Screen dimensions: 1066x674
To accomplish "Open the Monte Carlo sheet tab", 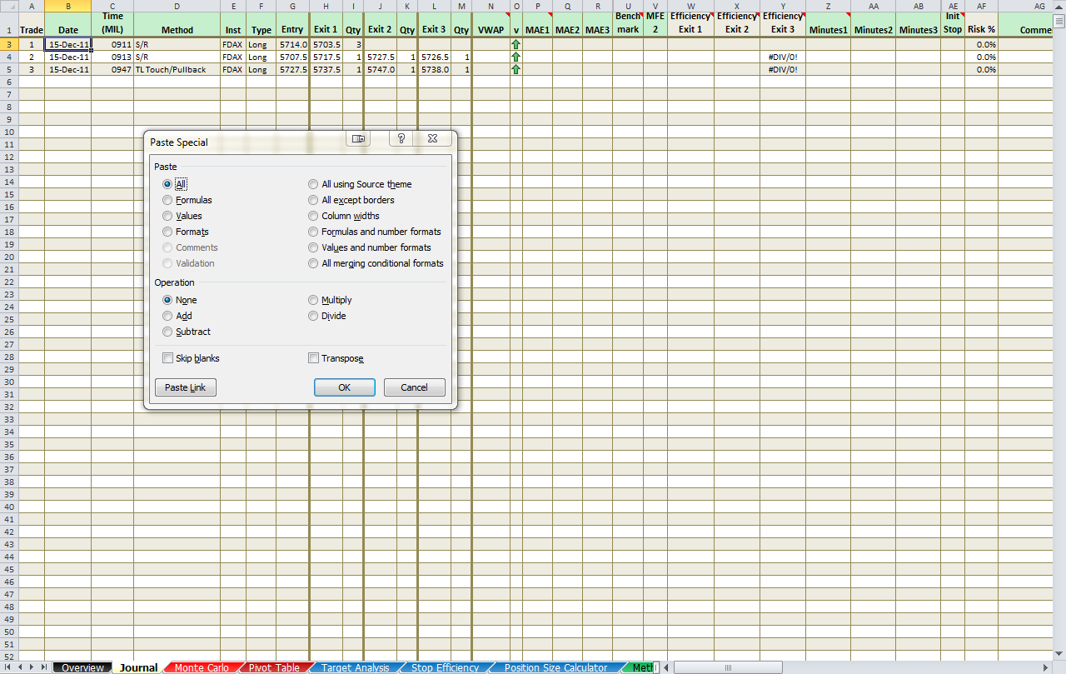I will (202, 667).
